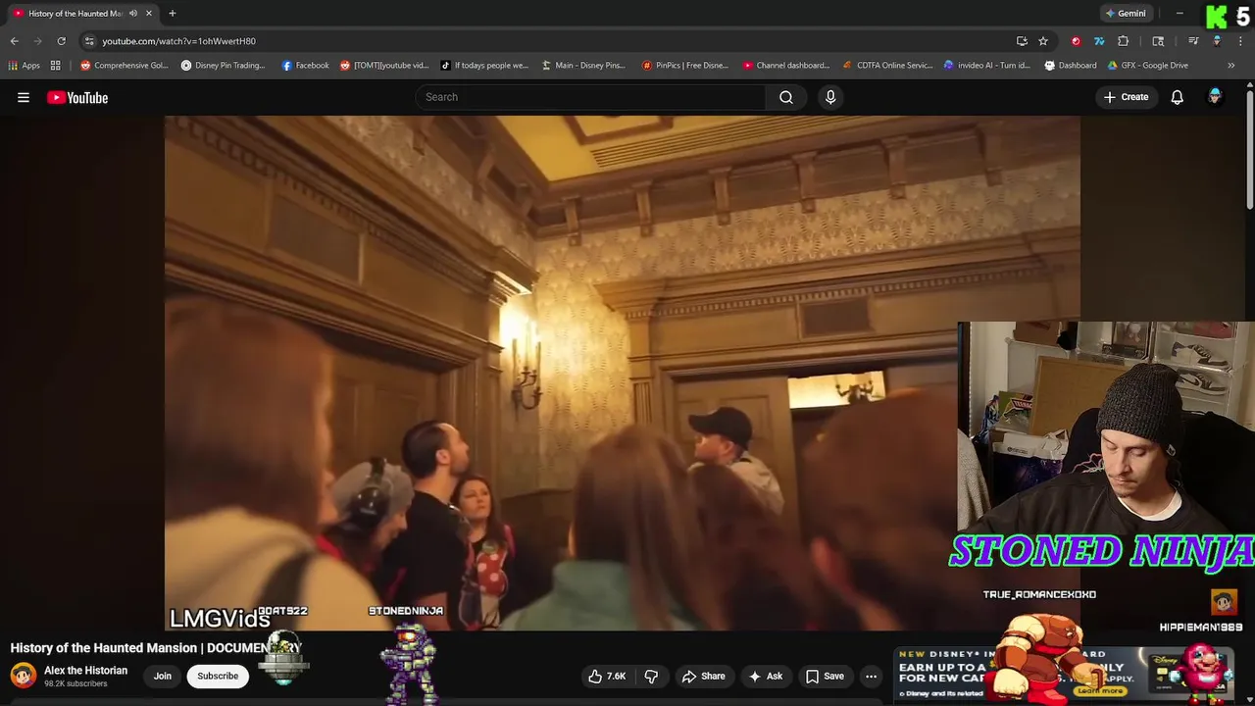The height and width of the screenshot is (706, 1255).
Task: Open Alex the Historian channel name link
Action: 85,671
